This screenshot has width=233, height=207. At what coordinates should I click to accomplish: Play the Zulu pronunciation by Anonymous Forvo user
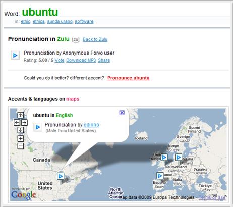pos(15,55)
